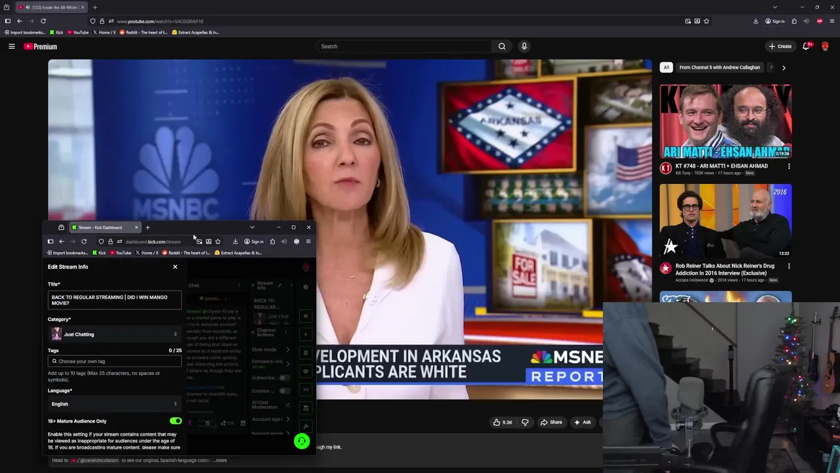Toggle Emotes-only chat in Channel Actions
The width and height of the screenshot is (840, 473).
tap(283, 391)
